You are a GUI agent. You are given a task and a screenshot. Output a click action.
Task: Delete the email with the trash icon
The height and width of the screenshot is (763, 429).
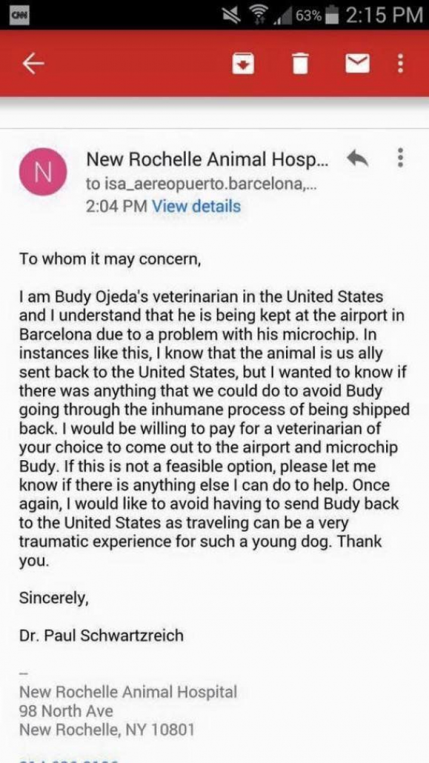300,64
